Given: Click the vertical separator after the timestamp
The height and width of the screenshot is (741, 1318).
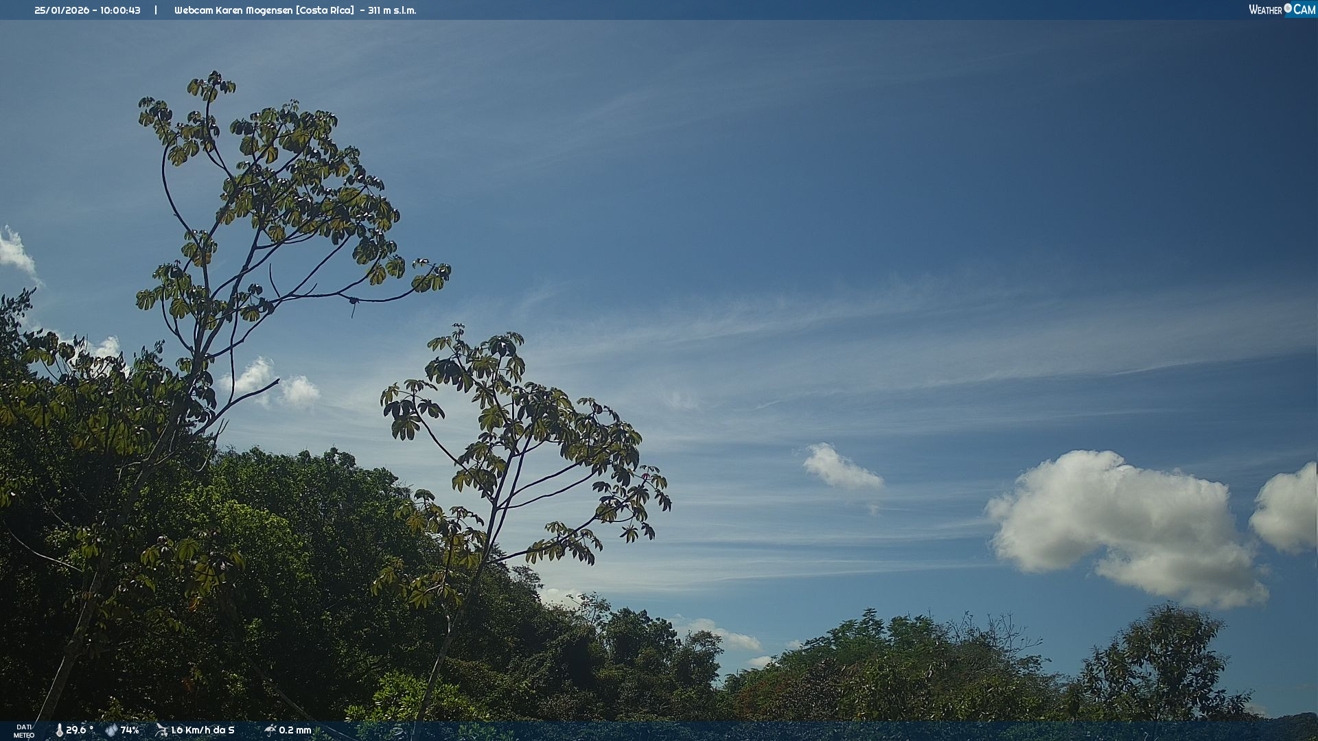Looking at the screenshot, I should click(156, 10).
